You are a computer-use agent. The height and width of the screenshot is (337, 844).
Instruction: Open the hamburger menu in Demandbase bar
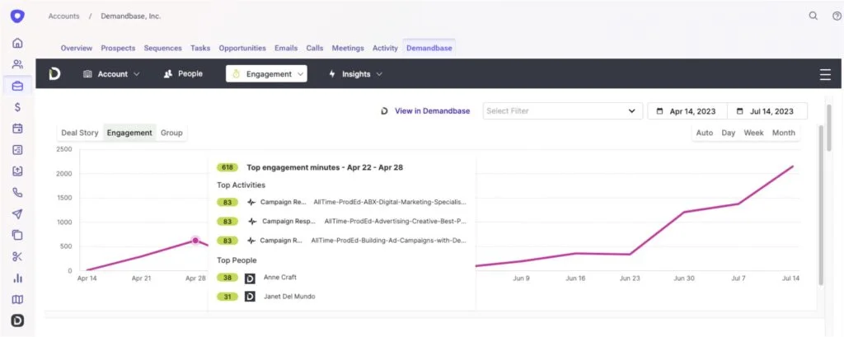825,74
